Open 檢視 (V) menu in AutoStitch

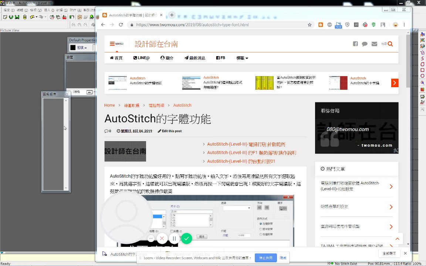coord(35,10)
